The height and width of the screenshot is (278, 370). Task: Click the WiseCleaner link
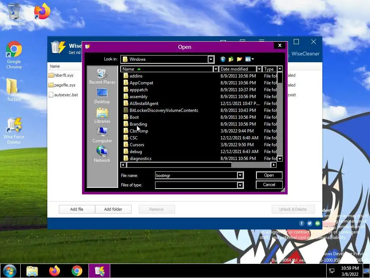[305, 54]
